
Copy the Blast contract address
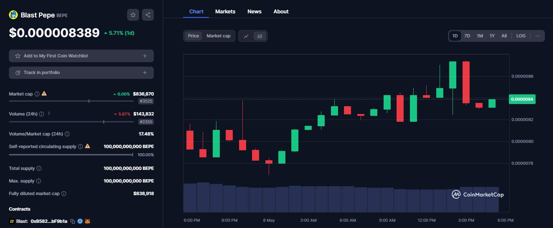click(x=73, y=221)
